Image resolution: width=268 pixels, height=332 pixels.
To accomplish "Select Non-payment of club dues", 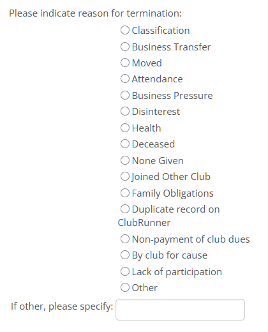I will pyautogui.click(x=125, y=239).
